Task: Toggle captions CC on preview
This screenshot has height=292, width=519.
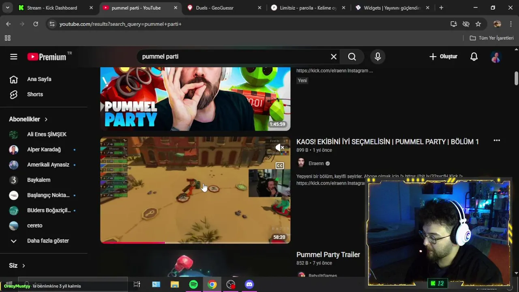Action: (280, 165)
